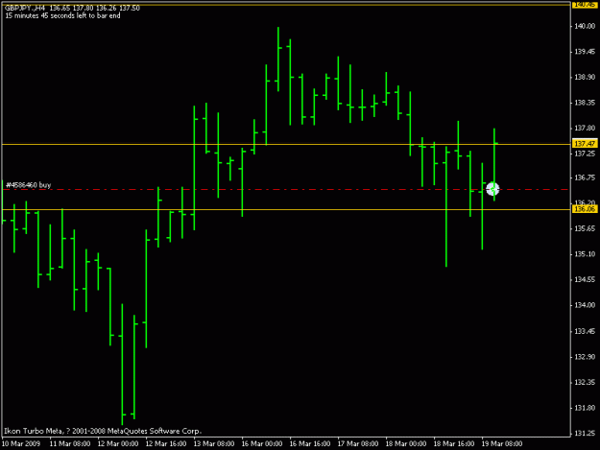Click the 140.00 price scale label

tap(585, 26)
